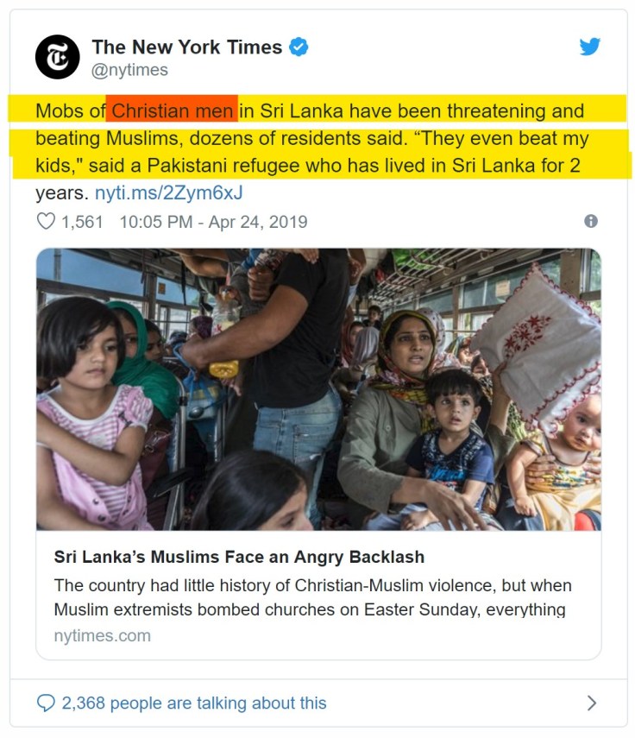Open "2,368 people are talking about this"
Screen dimensions: 635x738
tap(194, 703)
